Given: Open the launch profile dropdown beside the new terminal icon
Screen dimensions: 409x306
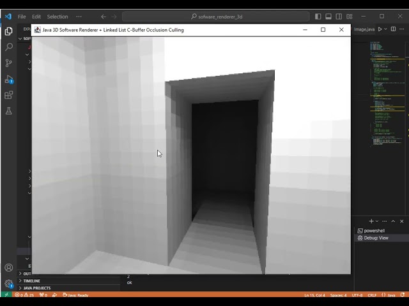Looking at the screenshot, I should (x=377, y=221).
